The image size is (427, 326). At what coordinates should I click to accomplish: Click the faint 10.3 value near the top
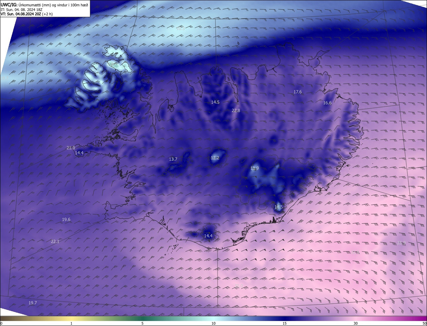(180, 29)
